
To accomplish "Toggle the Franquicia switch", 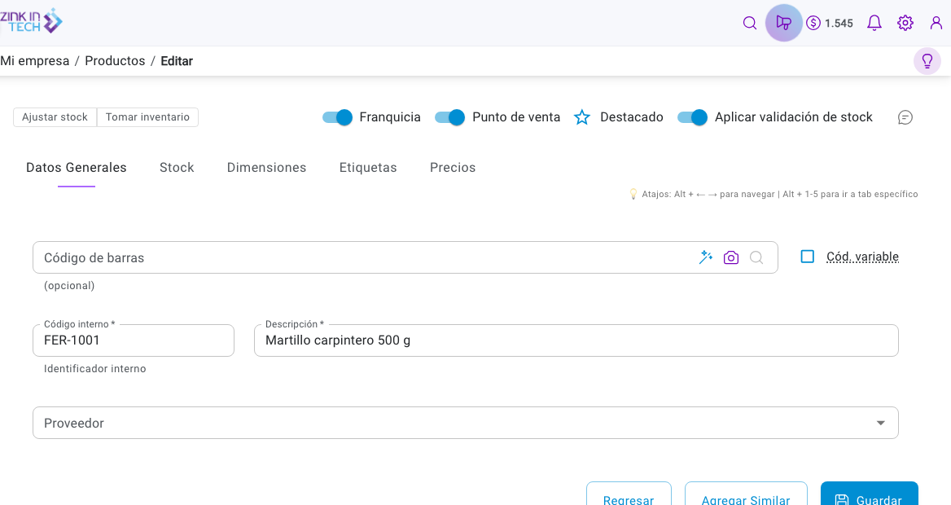I will tap(337, 117).
